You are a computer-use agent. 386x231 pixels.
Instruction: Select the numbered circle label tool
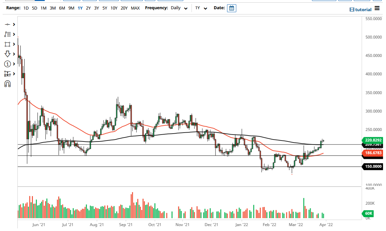(7, 64)
